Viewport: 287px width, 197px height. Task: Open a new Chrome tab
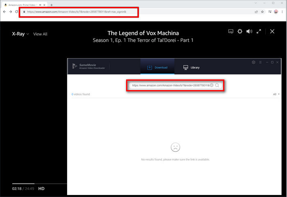pyautogui.click(x=52, y=5)
